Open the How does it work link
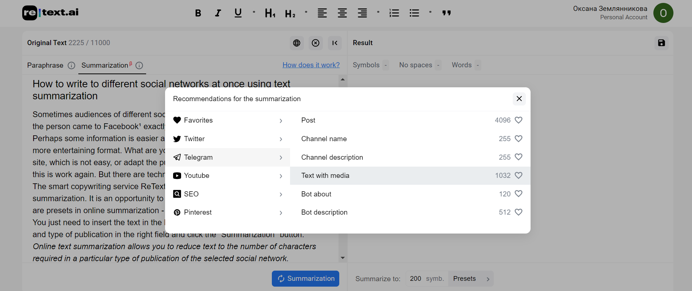The width and height of the screenshot is (692, 291). [311, 65]
